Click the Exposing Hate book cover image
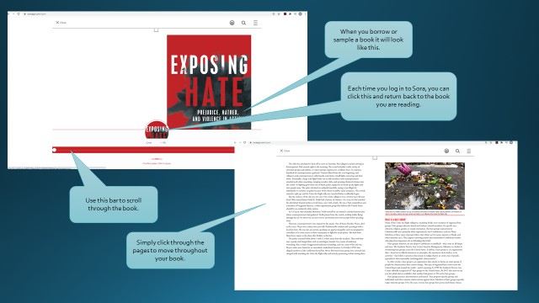 [209, 82]
